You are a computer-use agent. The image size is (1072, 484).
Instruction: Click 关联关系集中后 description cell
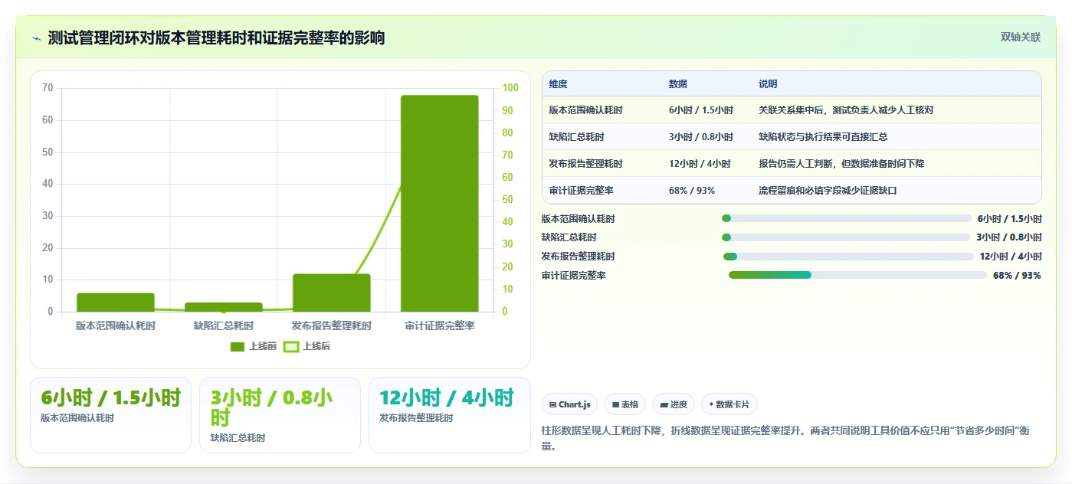846,110
